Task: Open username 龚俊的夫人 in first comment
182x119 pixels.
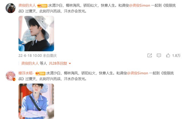Action: coord(27,5)
